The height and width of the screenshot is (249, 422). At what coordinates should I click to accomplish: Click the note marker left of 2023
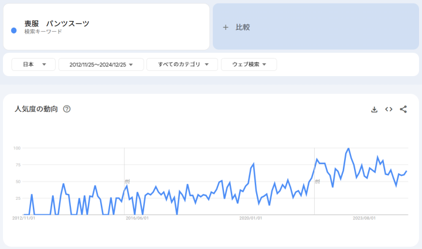pos(317,182)
